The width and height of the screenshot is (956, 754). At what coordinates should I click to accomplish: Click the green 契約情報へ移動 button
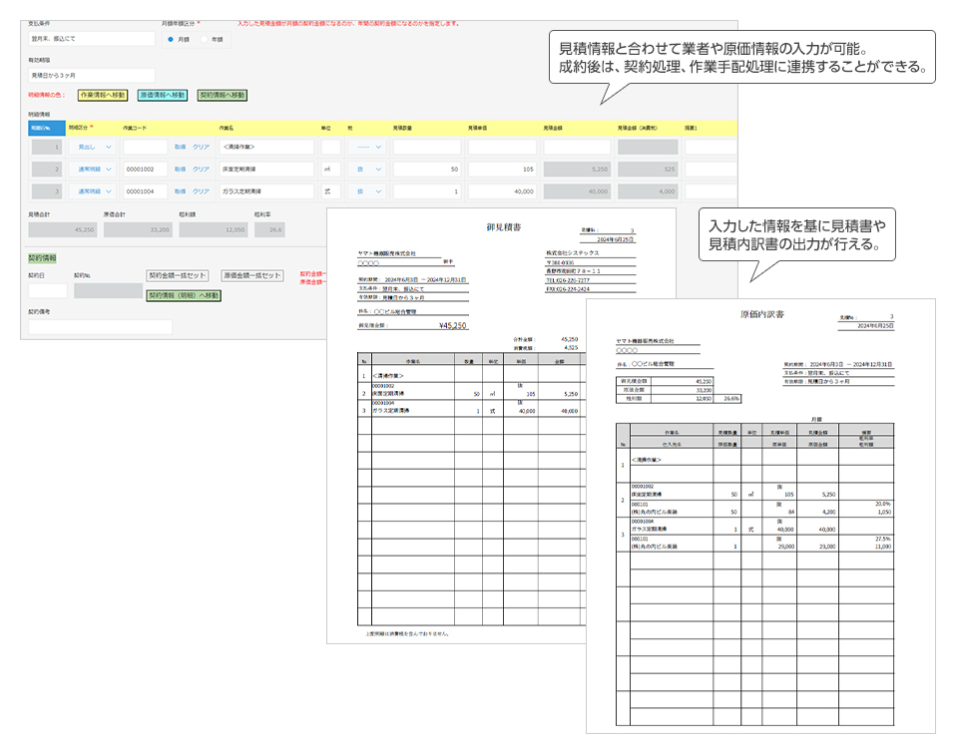[x=222, y=95]
